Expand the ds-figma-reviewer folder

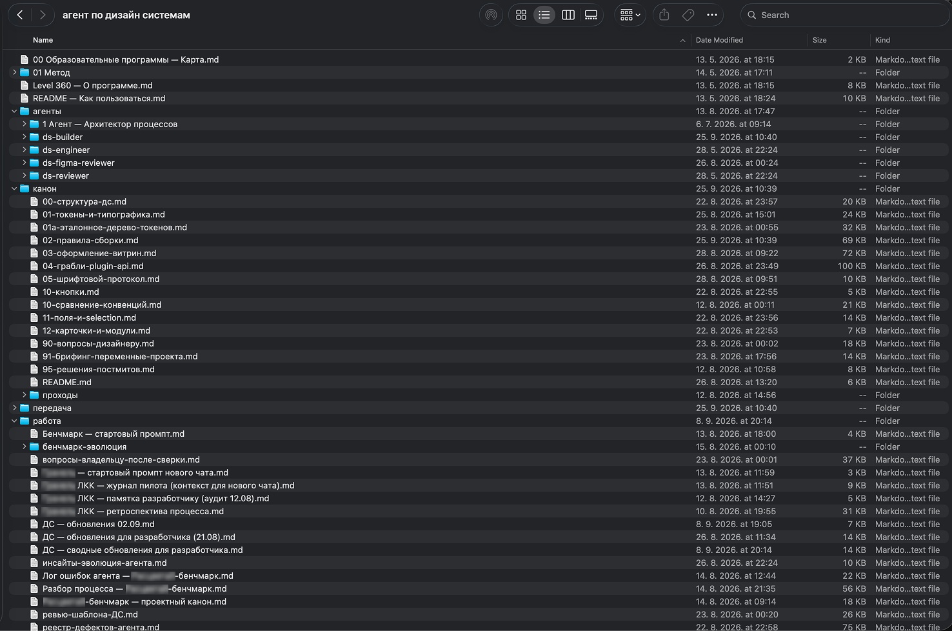[25, 163]
